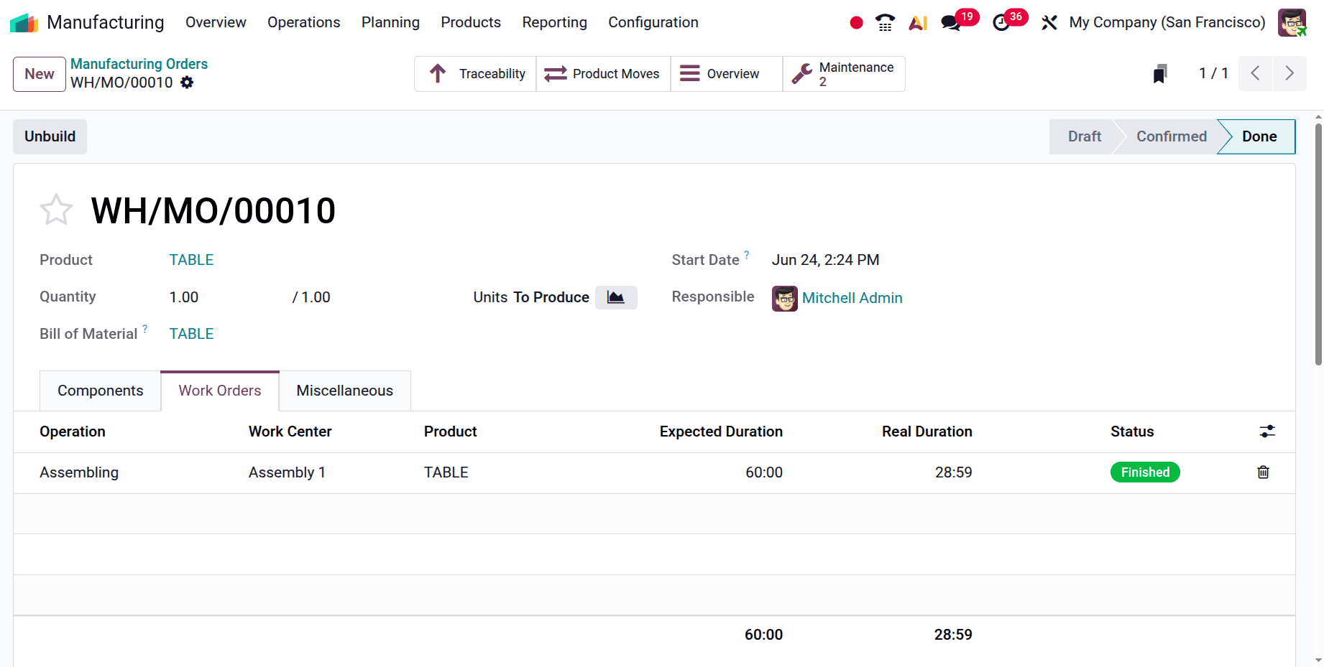The height and width of the screenshot is (667, 1324).
Task: Sort by Work Center column header
Action: click(290, 432)
